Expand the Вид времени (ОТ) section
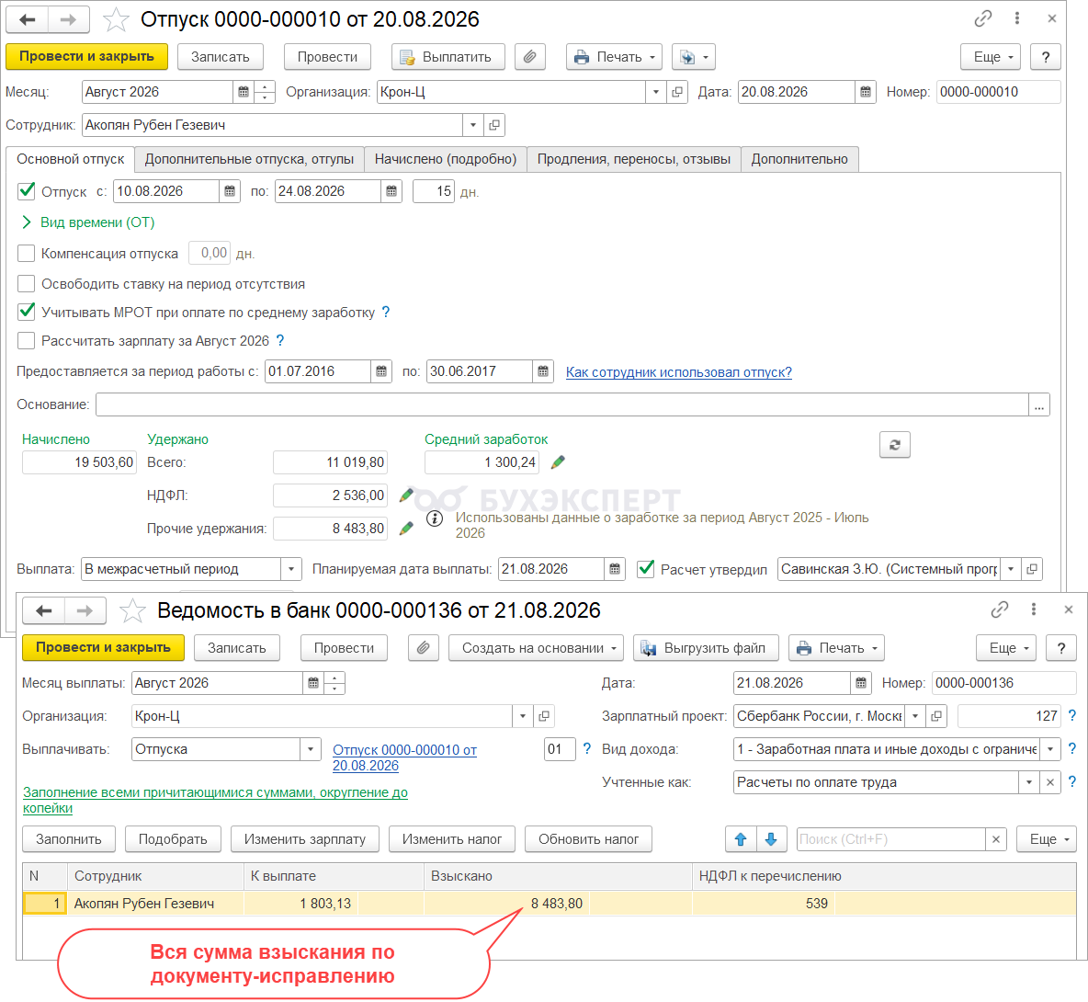The image size is (1088, 1002). coord(88,222)
